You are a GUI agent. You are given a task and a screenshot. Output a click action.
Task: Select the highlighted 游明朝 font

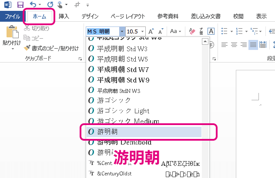144,132
